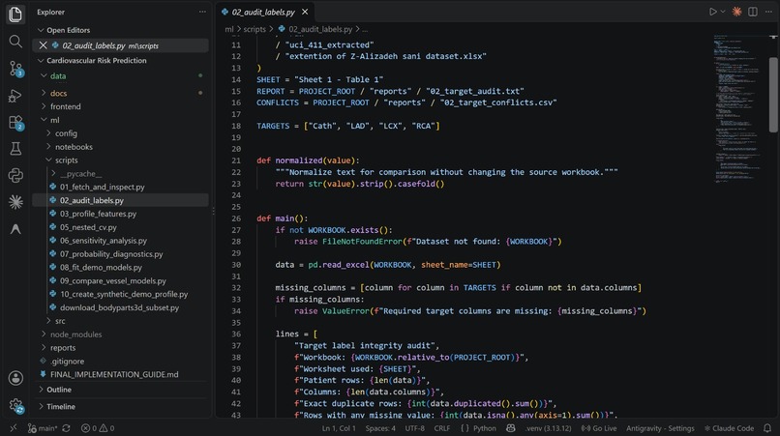Open the Search view in activity bar
The height and width of the screenshot is (436, 780).
point(15,42)
